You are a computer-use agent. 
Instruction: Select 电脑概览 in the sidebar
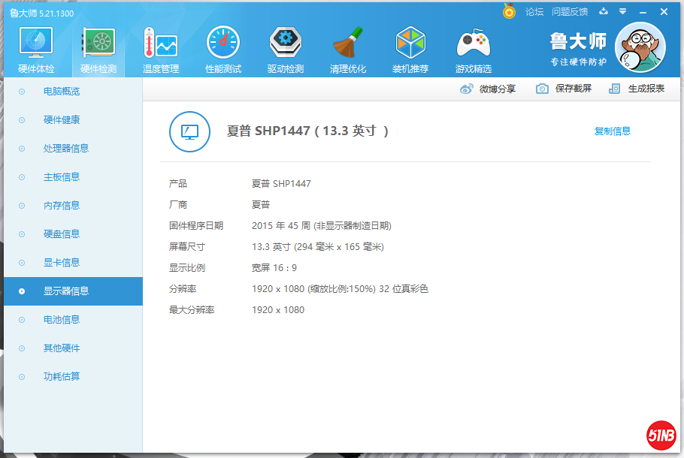62,92
